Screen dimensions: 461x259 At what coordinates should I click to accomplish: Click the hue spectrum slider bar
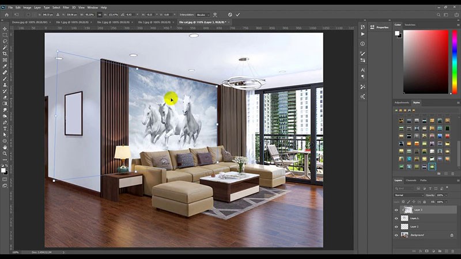(x=455, y=62)
